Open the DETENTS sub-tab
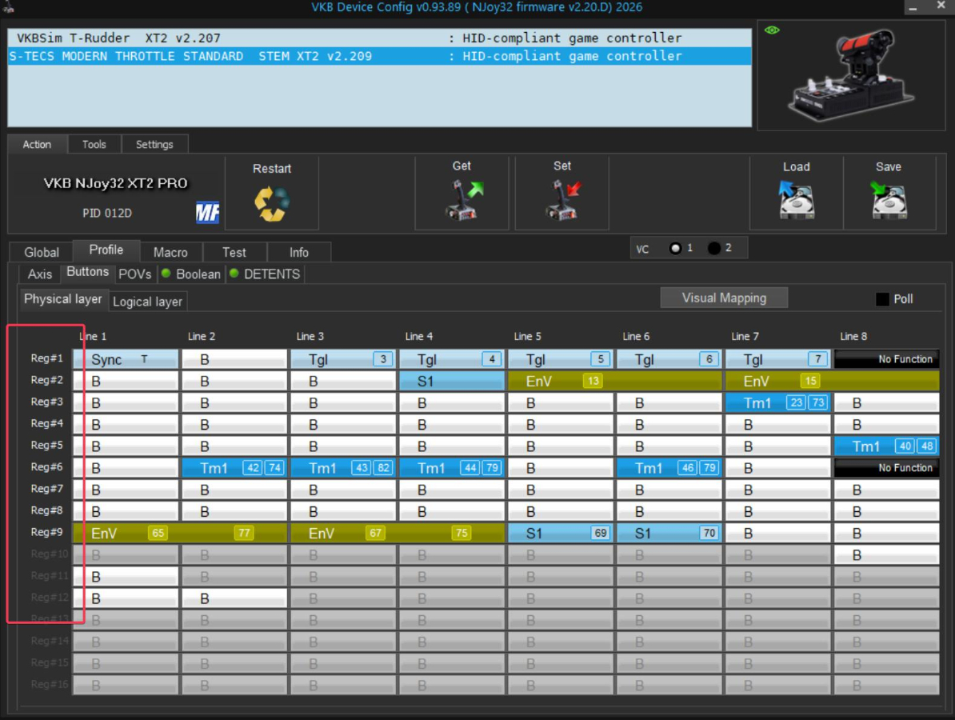955x720 pixels. tap(265, 274)
